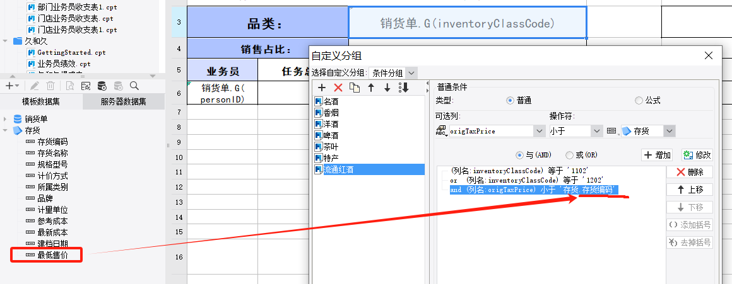Click the value type icon beside 存货

611,131
